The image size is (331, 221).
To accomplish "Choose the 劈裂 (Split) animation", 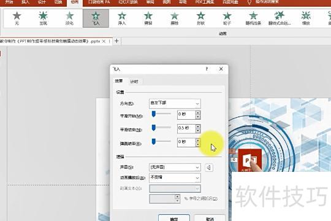I will (148, 18).
